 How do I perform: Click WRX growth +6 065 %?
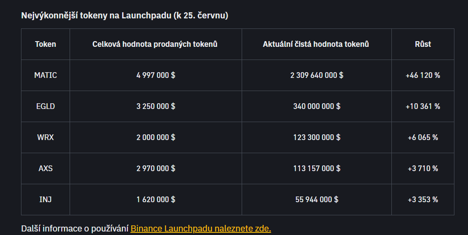coord(423,137)
